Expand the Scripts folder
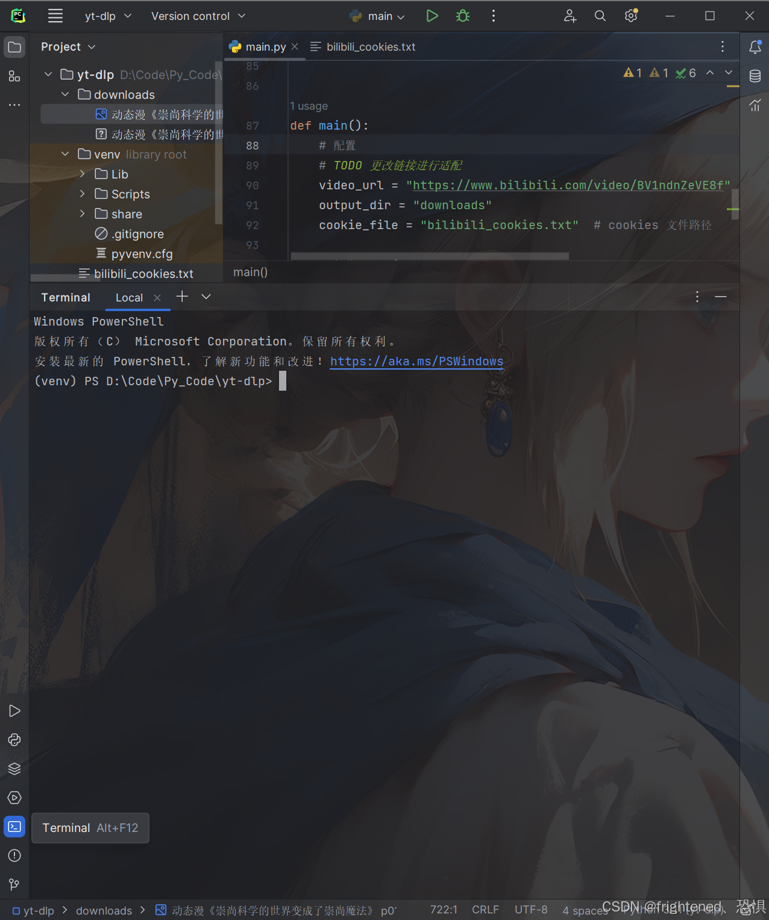Viewport: 769px width, 920px height. [83, 194]
